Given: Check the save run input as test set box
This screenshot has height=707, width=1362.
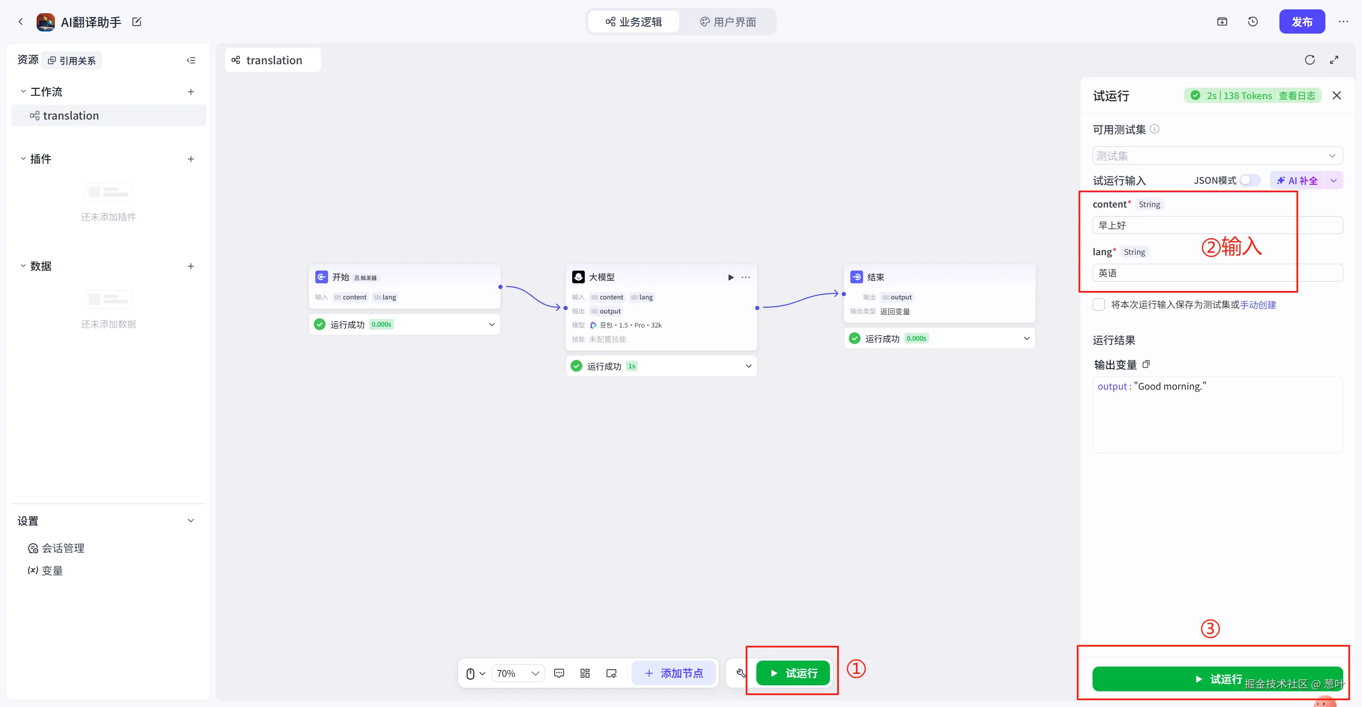Looking at the screenshot, I should pos(1099,304).
